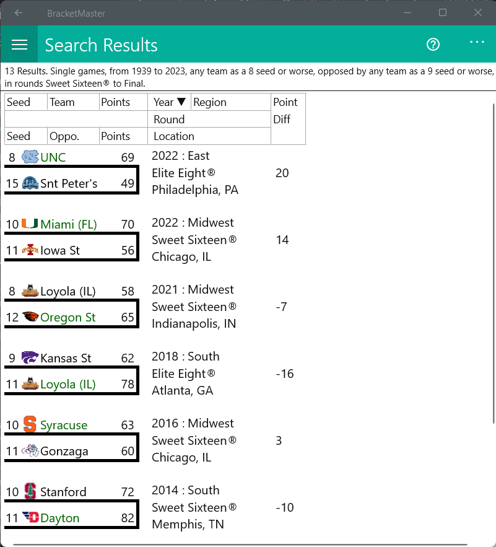Click the Gonzaga team logo

(30, 451)
